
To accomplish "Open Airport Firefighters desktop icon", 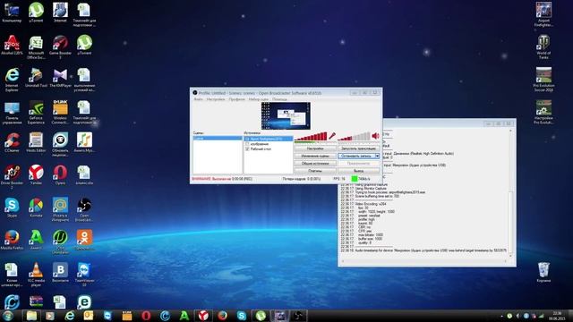I will [543, 14].
